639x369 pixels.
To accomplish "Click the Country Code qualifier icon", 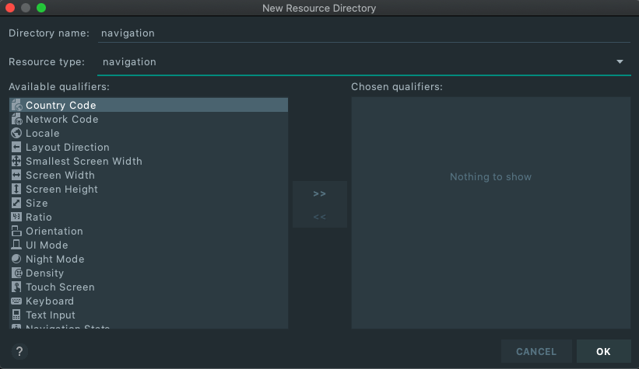I will click(x=16, y=105).
